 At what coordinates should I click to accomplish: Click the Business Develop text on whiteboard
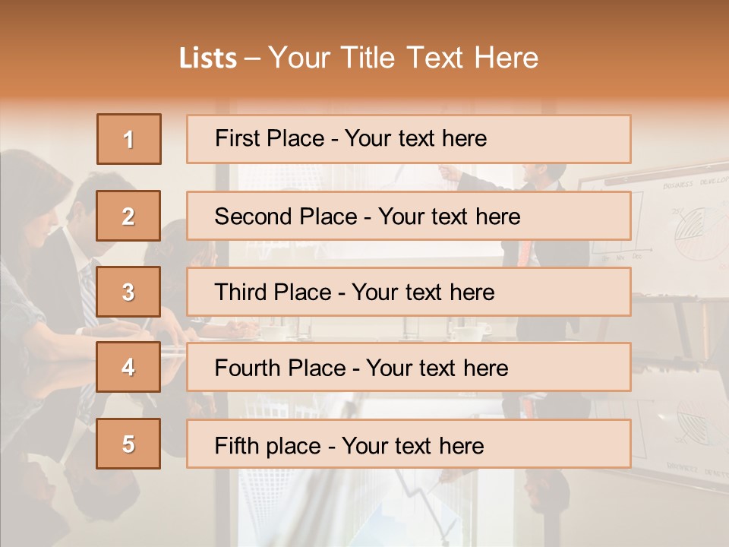click(x=695, y=185)
